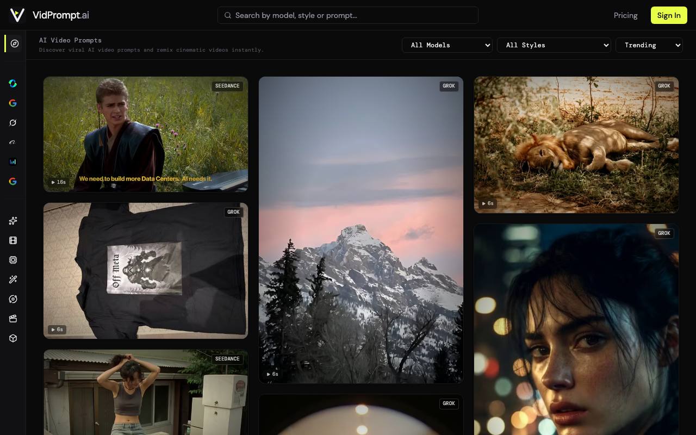This screenshot has height=435, width=696.
Task: Open the clapperboard icon in the sidebar
Action: pos(13,319)
